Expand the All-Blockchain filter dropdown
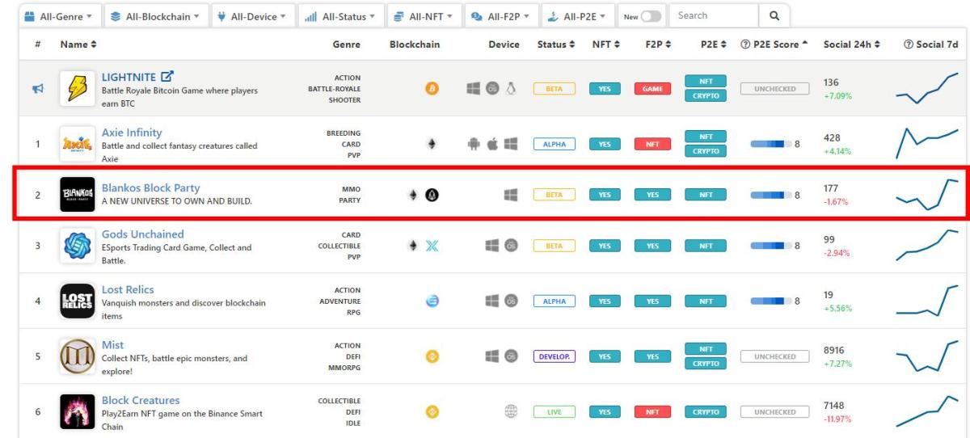The image size is (970, 438). pyautogui.click(x=157, y=16)
